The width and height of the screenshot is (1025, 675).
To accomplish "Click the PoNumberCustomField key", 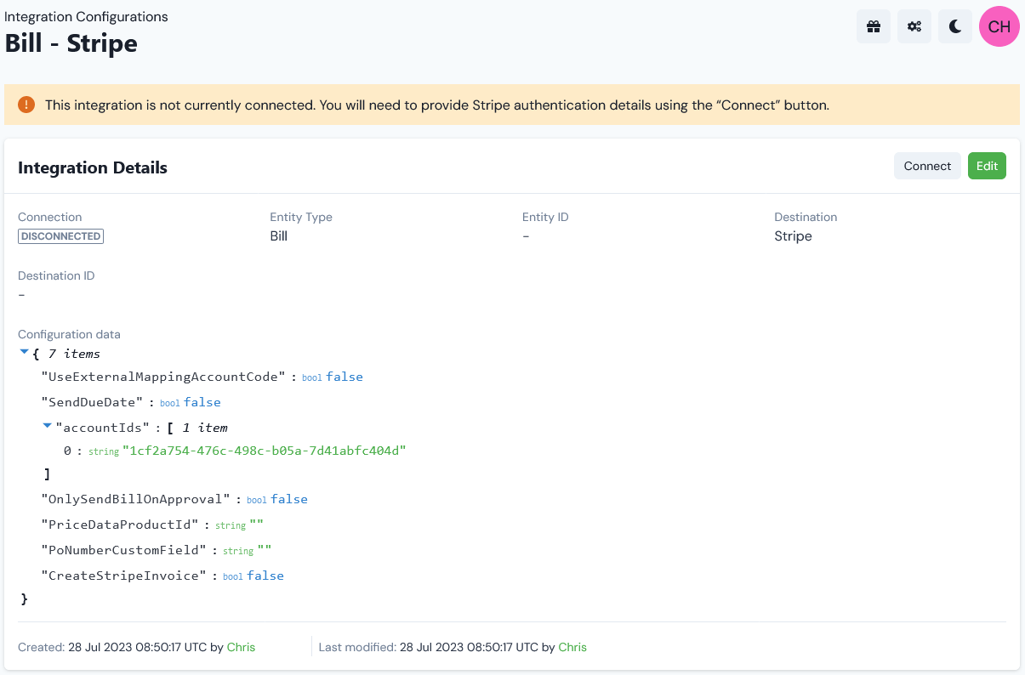I will pyautogui.click(x=124, y=550).
